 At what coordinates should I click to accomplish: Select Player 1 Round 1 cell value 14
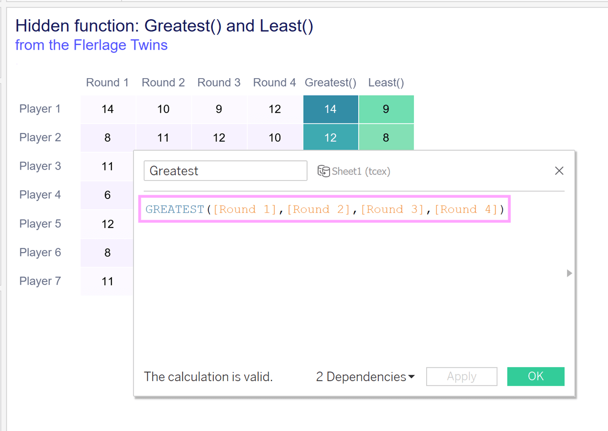coord(108,109)
